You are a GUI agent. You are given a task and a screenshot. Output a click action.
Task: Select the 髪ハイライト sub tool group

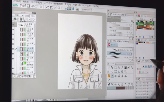pyautogui.click(x=113, y=45)
